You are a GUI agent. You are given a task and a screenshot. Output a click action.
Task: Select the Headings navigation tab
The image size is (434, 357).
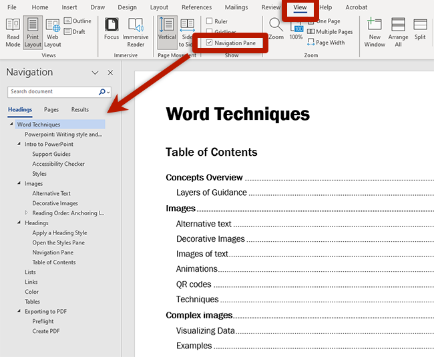tap(20, 110)
